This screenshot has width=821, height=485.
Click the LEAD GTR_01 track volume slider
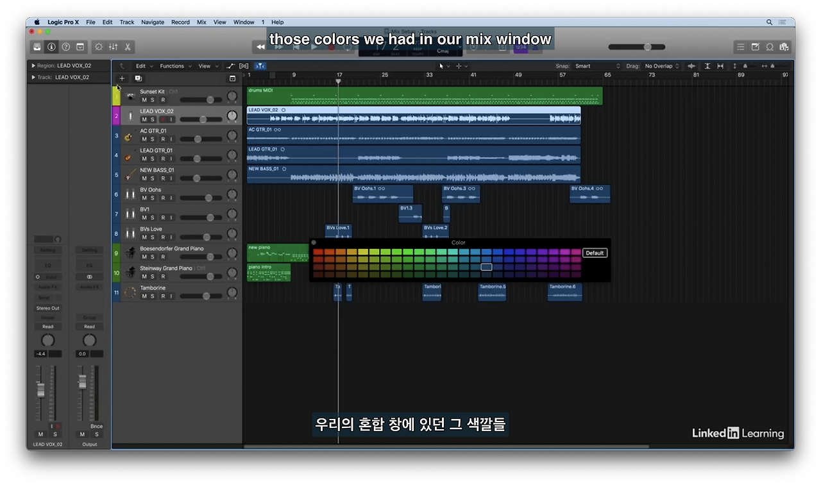pos(200,158)
